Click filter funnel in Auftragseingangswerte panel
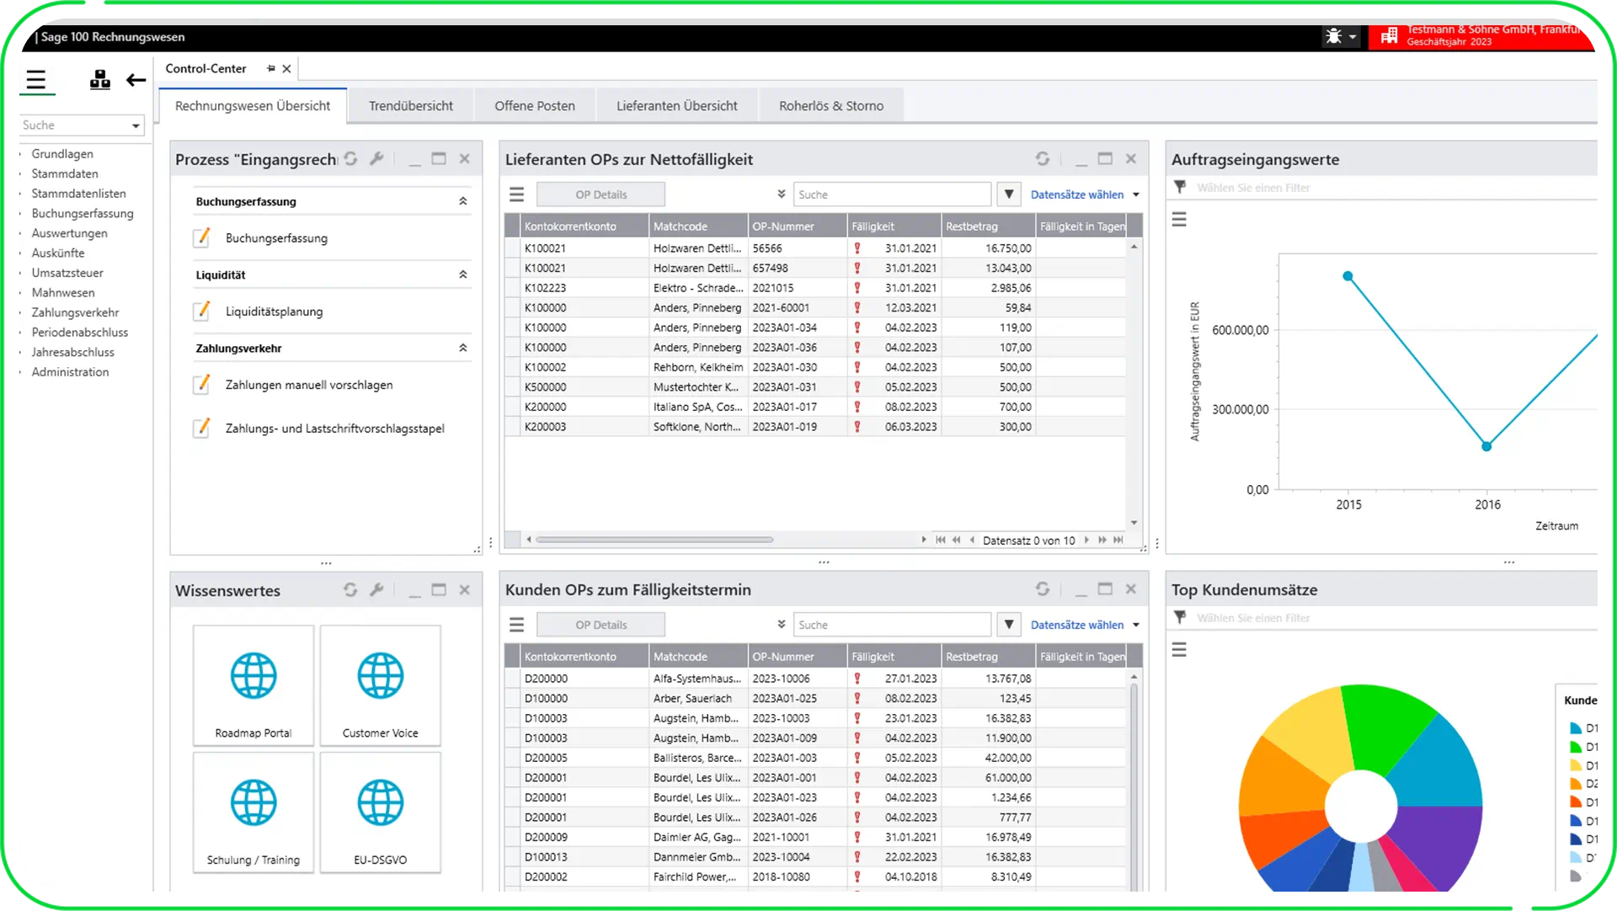This screenshot has height=911, width=1617. [1179, 187]
